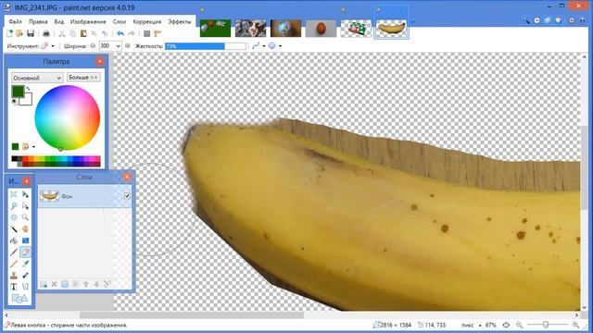Adjust the Жесткость hardness slider bar

click(x=206, y=46)
